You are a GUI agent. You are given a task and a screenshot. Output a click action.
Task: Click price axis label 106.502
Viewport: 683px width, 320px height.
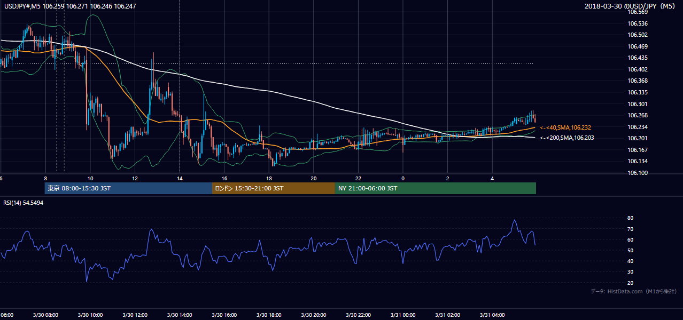click(638, 35)
